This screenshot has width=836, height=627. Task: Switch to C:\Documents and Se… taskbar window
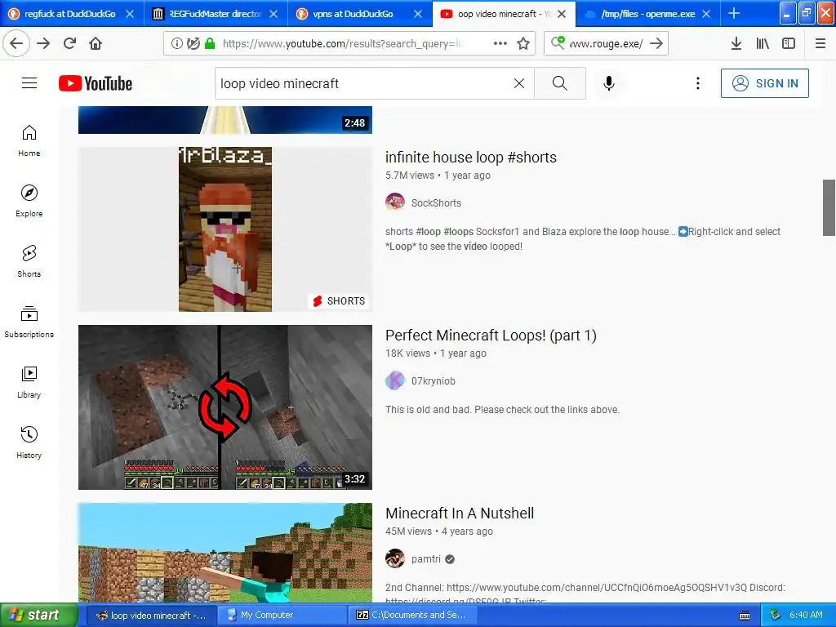[412, 615]
